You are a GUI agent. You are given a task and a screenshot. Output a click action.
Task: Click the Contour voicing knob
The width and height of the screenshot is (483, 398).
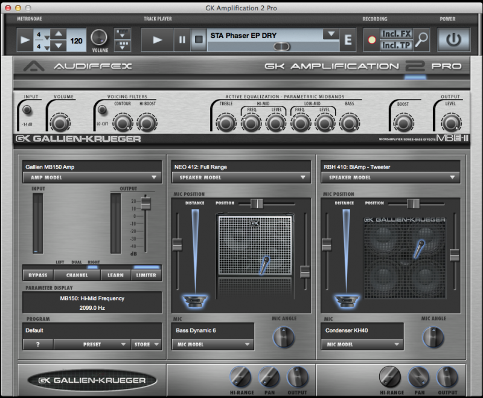point(123,123)
